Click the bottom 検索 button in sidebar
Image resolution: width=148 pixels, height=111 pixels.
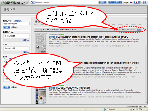pyautogui.click(x=7, y=87)
